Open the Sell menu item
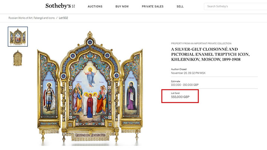The image size is (267, 150). coord(180,7)
